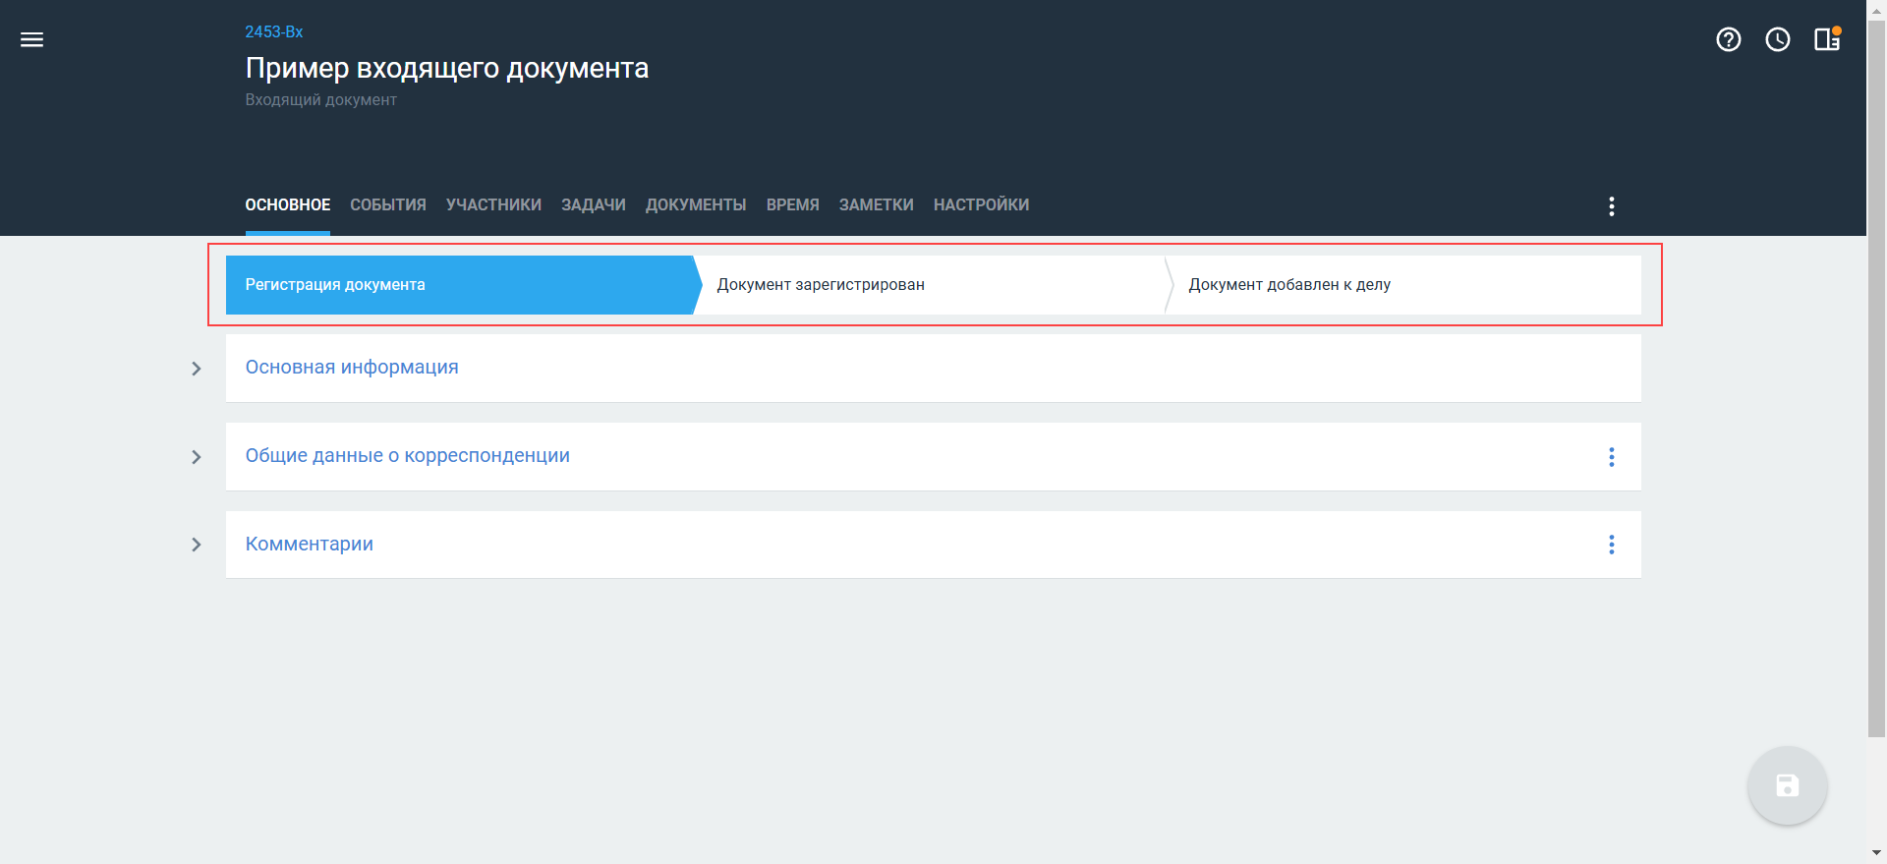Switch to the ЗАДАЧИ tab
Screen dimensions: 1887x864
pyautogui.click(x=594, y=204)
